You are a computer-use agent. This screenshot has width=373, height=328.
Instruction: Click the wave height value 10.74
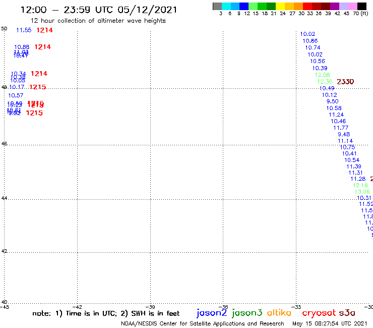pos(313,47)
